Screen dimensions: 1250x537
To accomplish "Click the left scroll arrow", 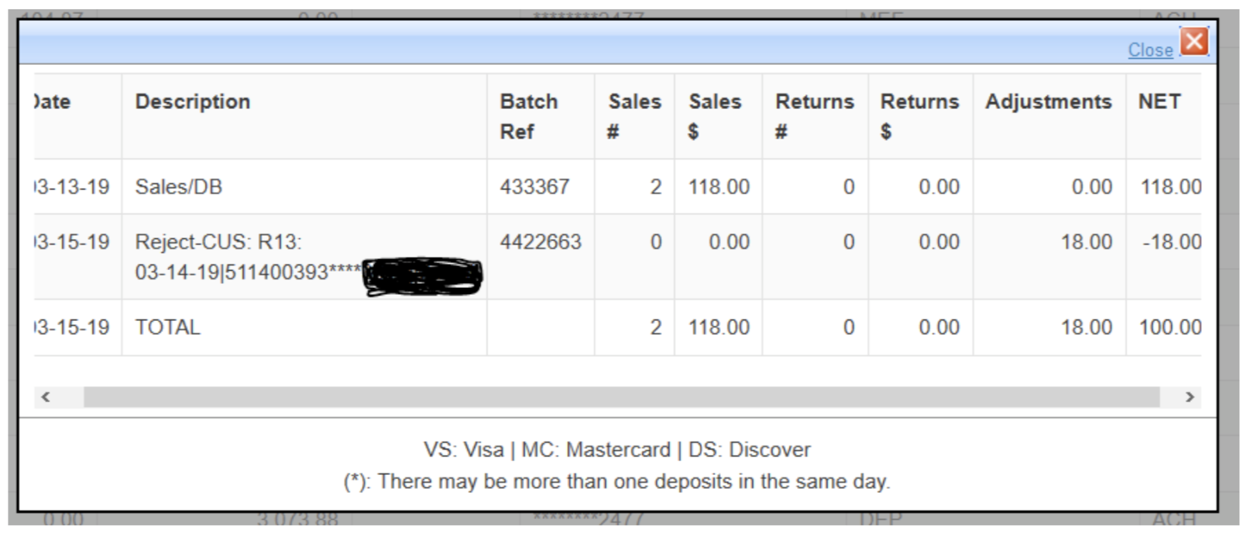I will (x=46, y=397).
